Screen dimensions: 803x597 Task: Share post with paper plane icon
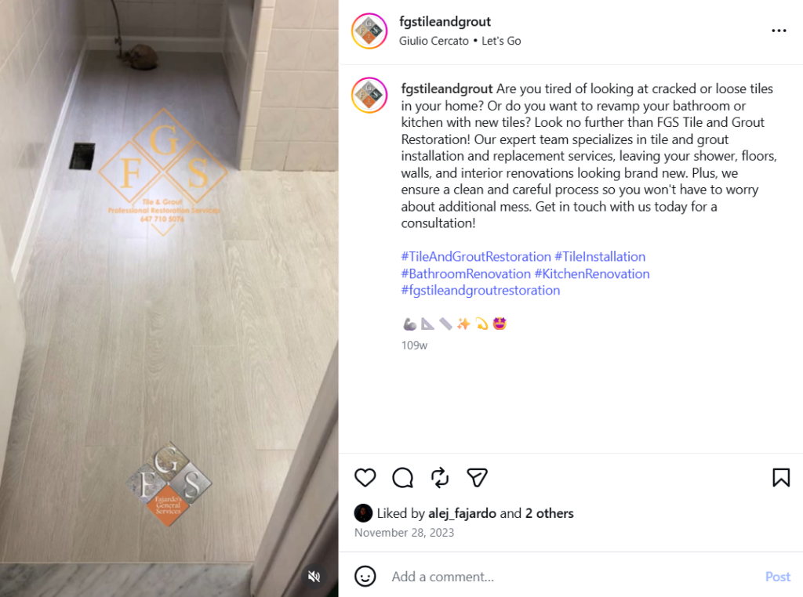(478, 478)
